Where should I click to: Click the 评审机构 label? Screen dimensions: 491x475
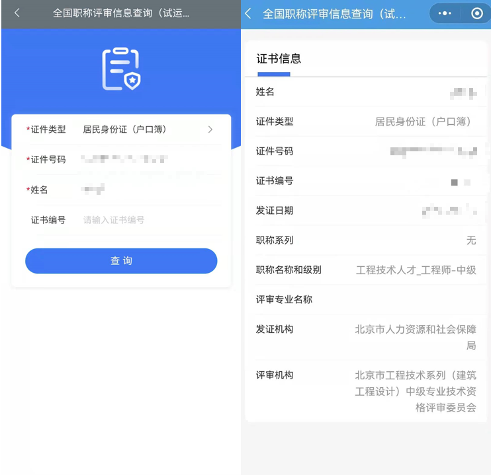275,375
